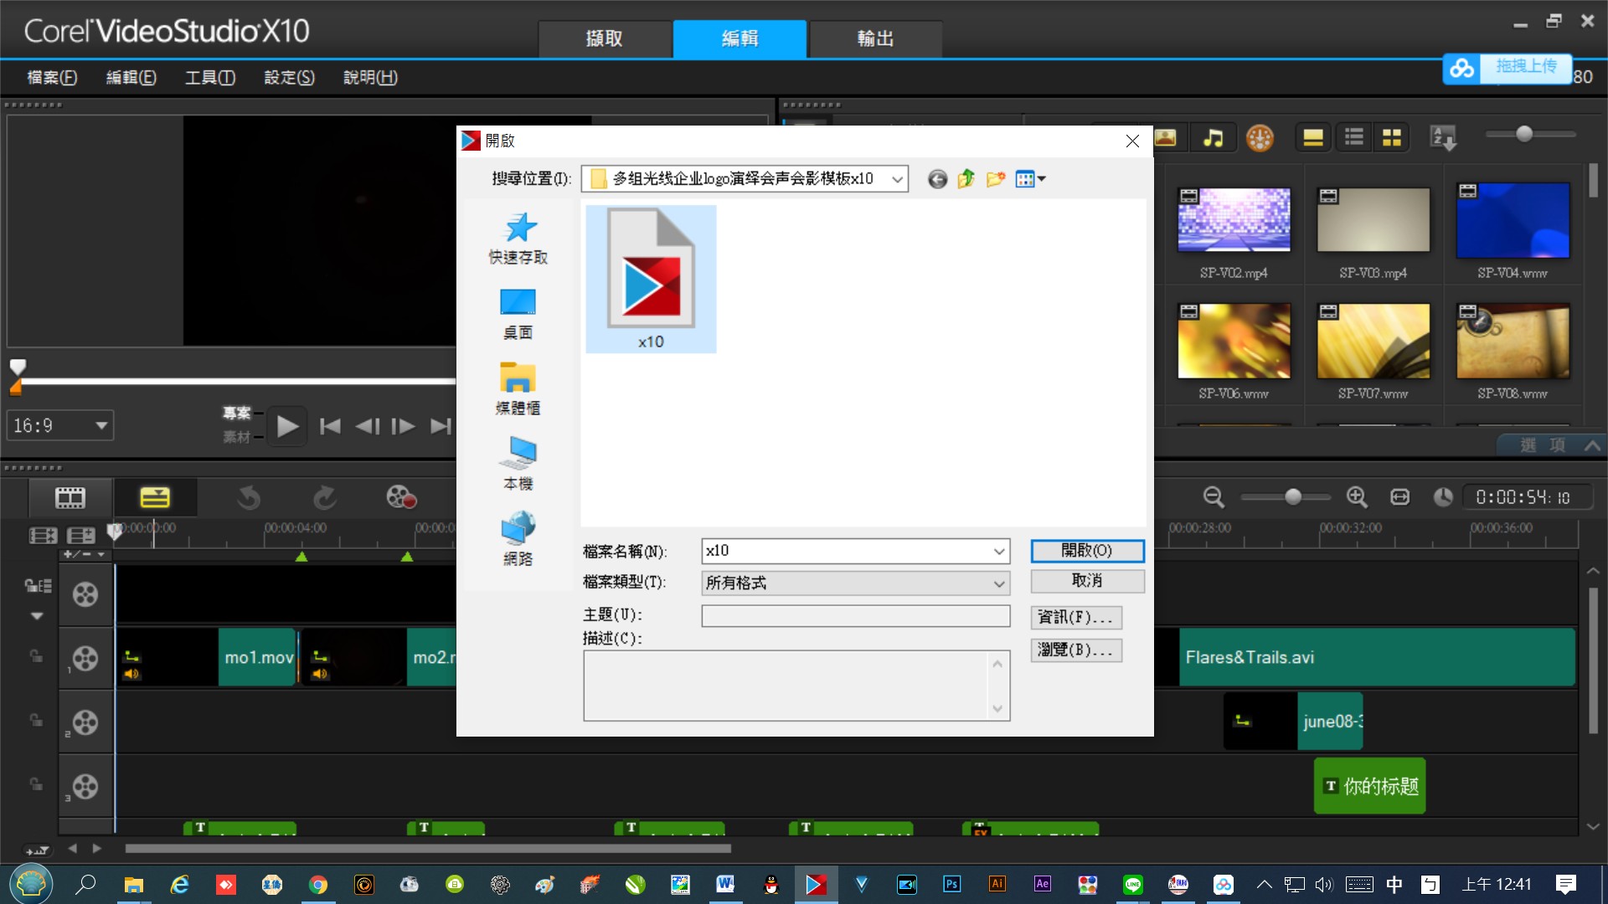Switch to storyboard view
The image size is (1608, 904).
coord(70,499)
